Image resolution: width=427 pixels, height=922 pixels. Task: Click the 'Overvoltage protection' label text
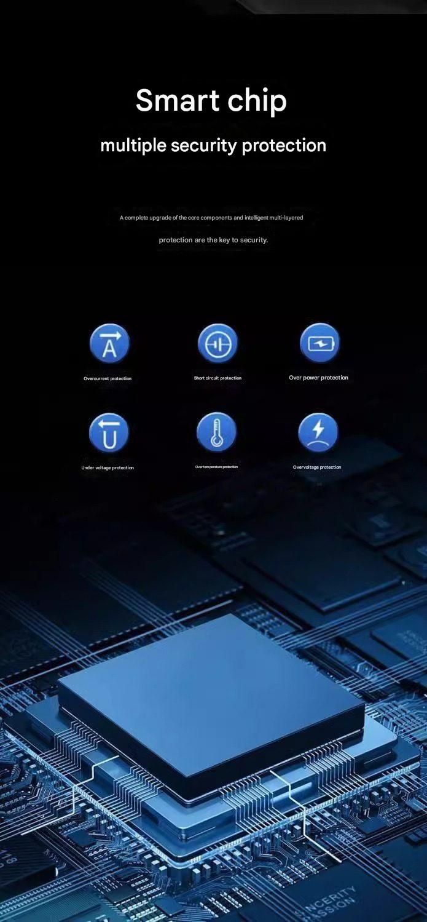tap(317, 467)
